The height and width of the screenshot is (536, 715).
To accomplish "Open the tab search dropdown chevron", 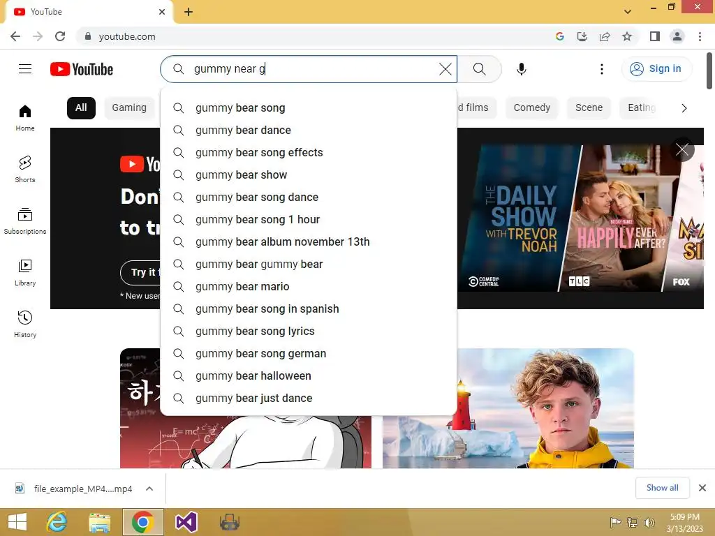I will coord(628,12).
